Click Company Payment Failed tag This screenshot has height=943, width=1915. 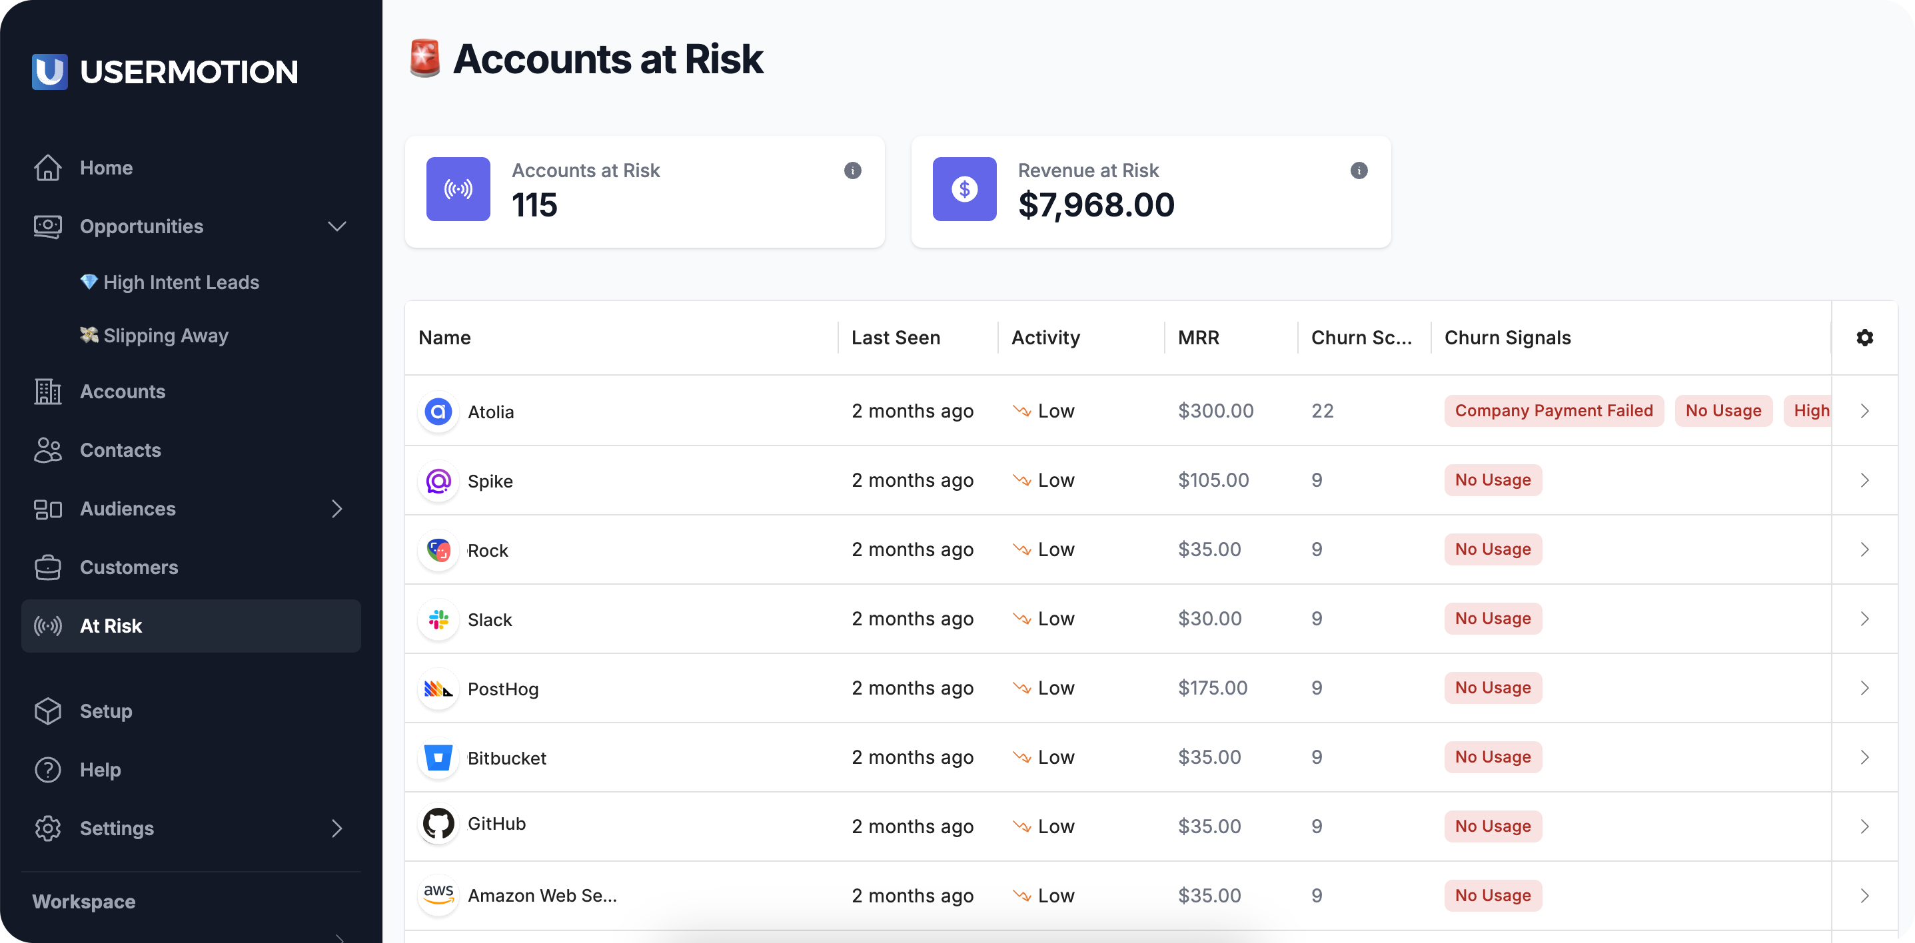pos(1553,411)
